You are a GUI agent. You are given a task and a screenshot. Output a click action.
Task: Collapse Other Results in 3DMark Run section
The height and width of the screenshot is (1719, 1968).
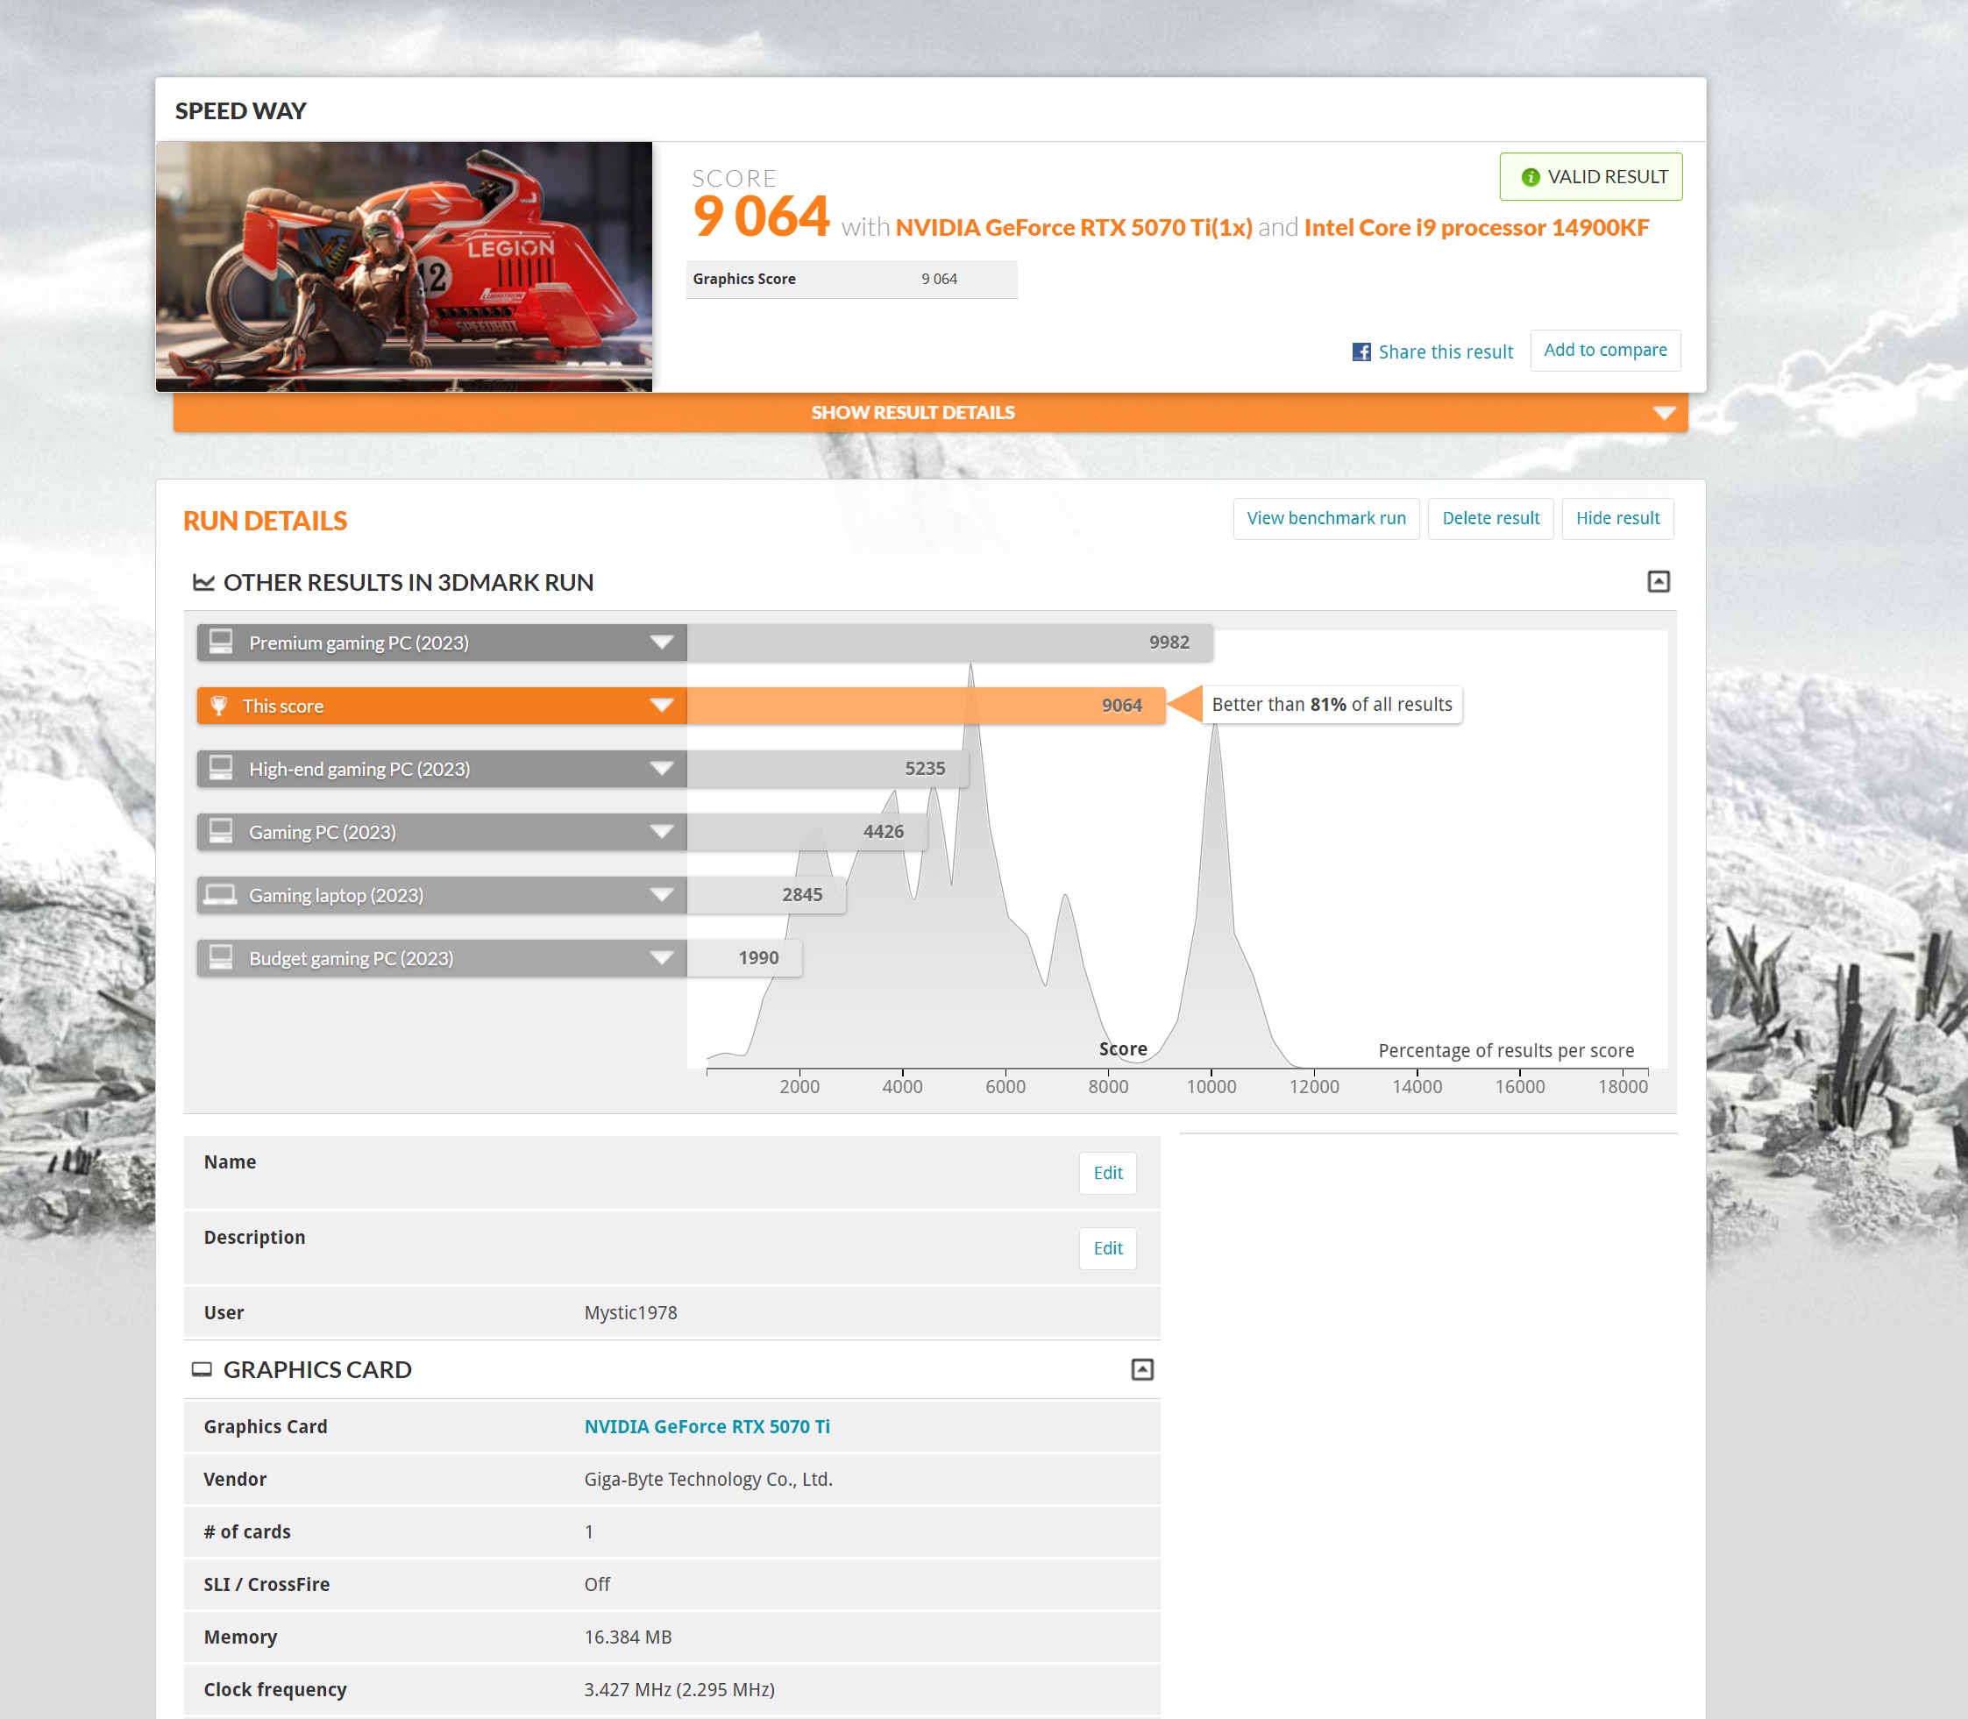(x=1659, y=582)
